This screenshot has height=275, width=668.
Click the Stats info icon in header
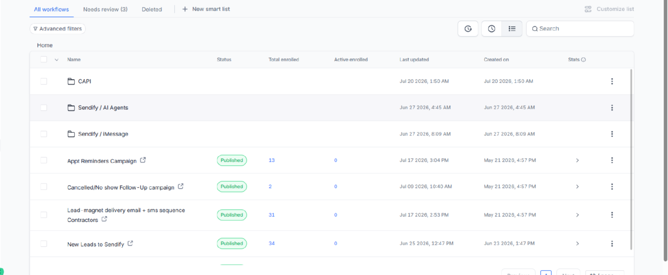pyautogui.click(x=583, y=60)
